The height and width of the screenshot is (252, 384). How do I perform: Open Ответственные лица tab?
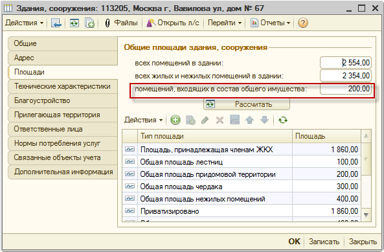pos(63,129)
